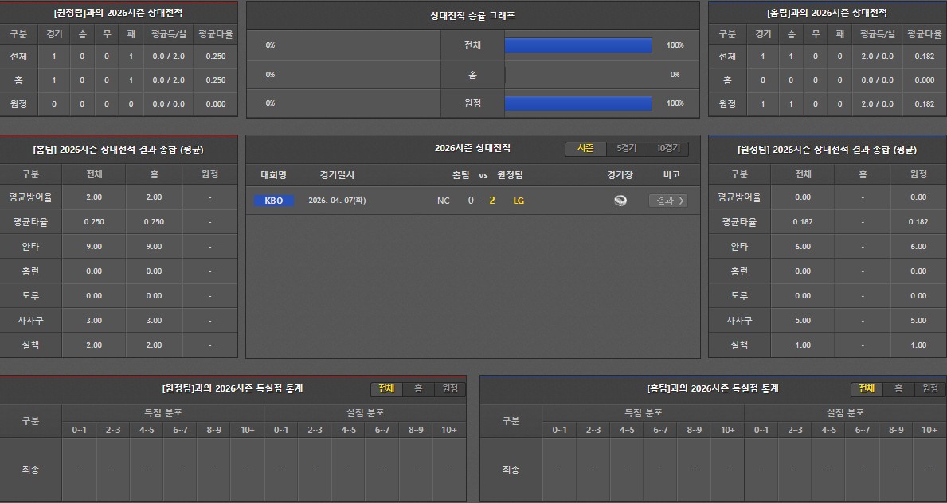This screenshot has height=503, width=947.
Task: Click the 0 - 2 match score
Action: 481,201
